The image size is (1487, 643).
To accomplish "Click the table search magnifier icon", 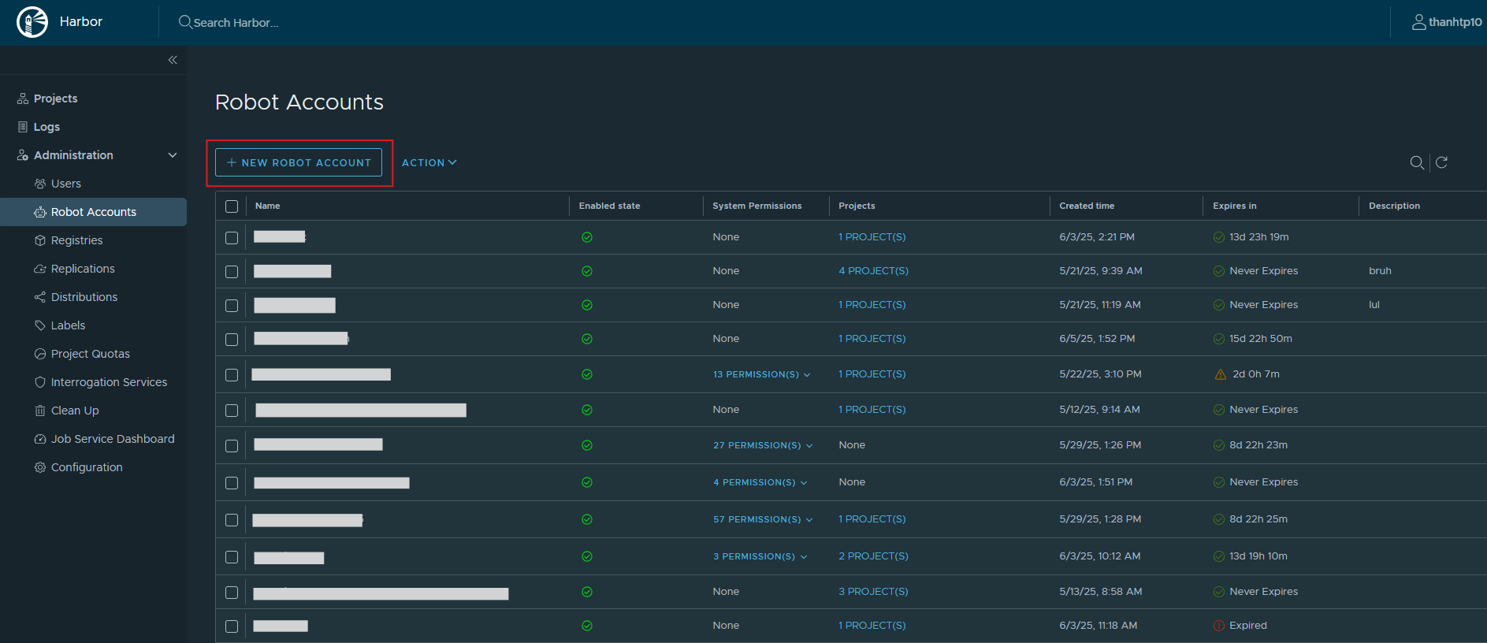I will click(x=1416, y=162).
